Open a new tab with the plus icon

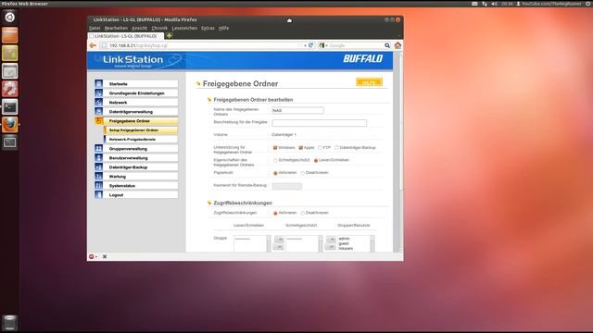(x=169, y=36)
